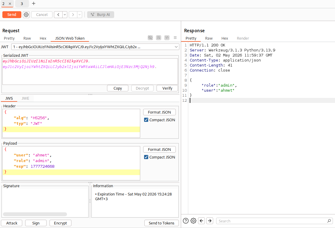Open the back-history dropdown arrow
The width and height of the screenshot is (335, 228).
(65, 15)
